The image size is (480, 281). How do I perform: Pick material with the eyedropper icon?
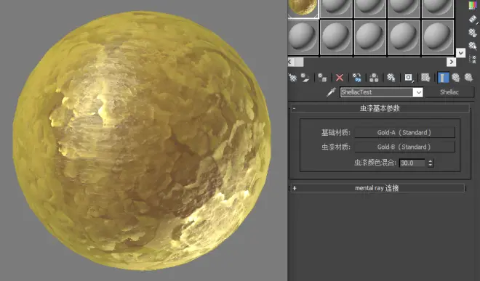(331, 92)
